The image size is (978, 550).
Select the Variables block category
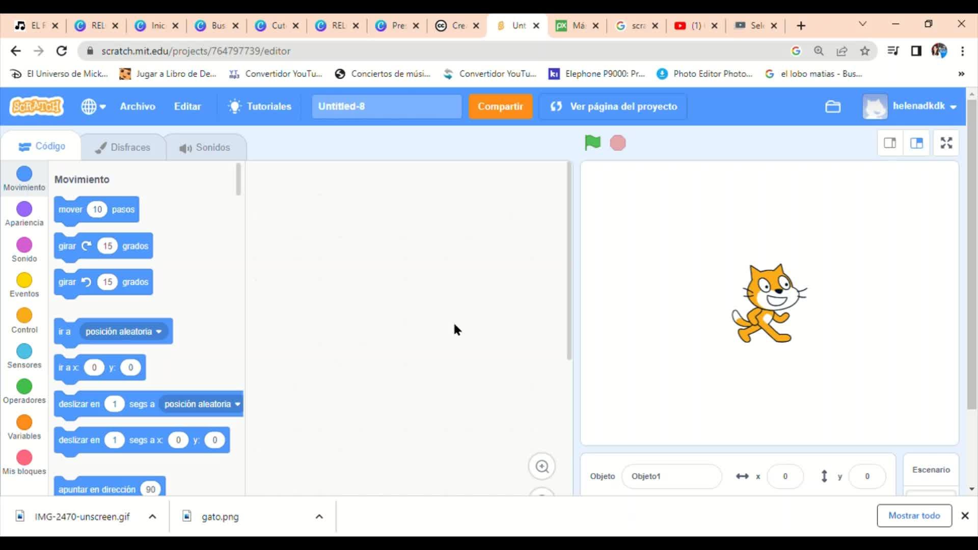pyautogui.click(x=24, y=427)
